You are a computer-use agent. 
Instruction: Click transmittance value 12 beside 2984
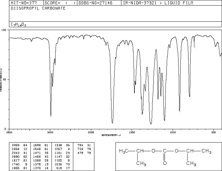pyautogui.click(x=25, y=149)
